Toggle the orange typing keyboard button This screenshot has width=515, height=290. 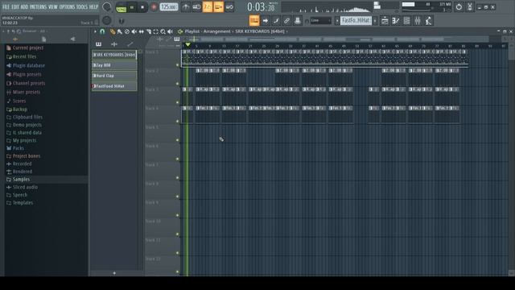point(254,21)
